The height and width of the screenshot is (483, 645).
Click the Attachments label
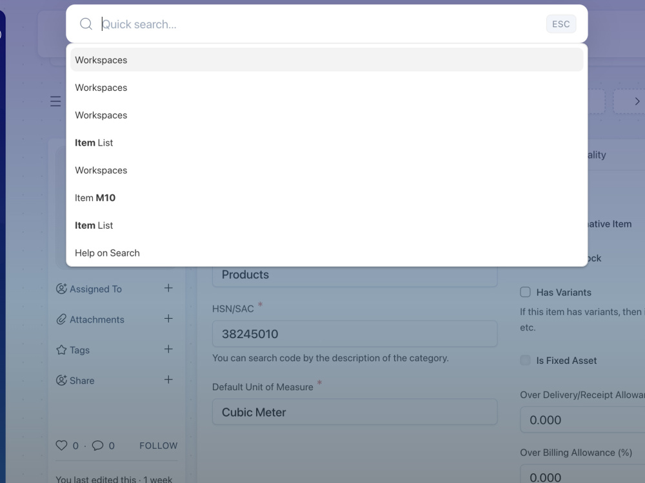97,319
